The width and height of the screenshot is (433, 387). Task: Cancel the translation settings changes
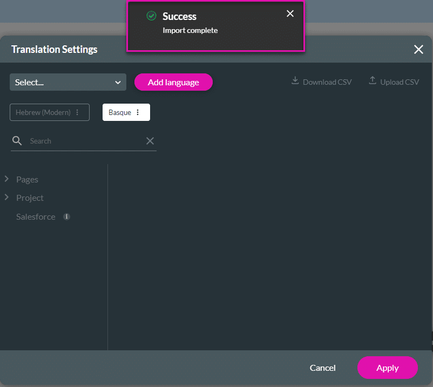click(322, 368)
